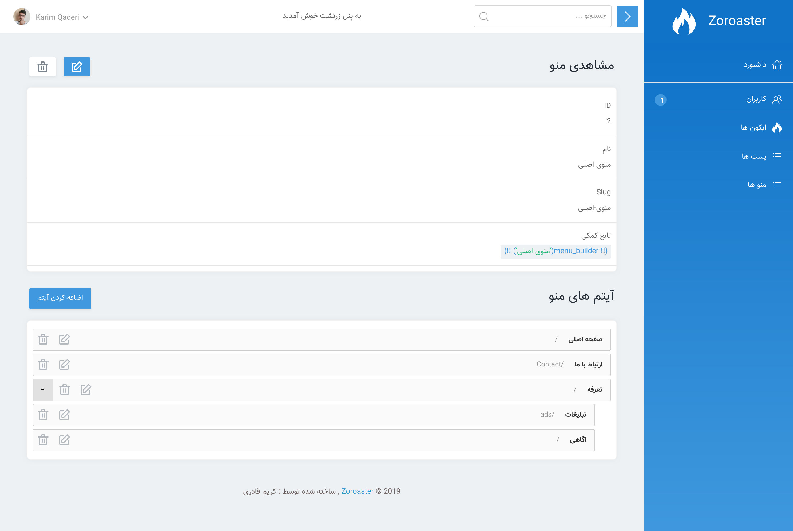Delete the ارتباط با ما menu item
Screen dimensions: 793x531
point(43,364)
